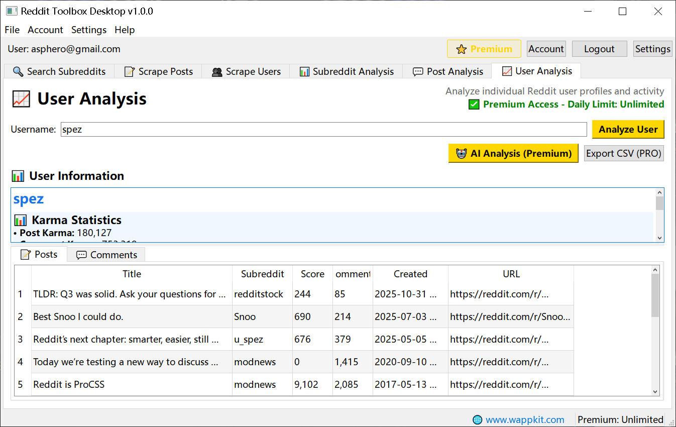The image size is (676, 427).
Task: Sort by the Score column header
Action: [313, 274]
